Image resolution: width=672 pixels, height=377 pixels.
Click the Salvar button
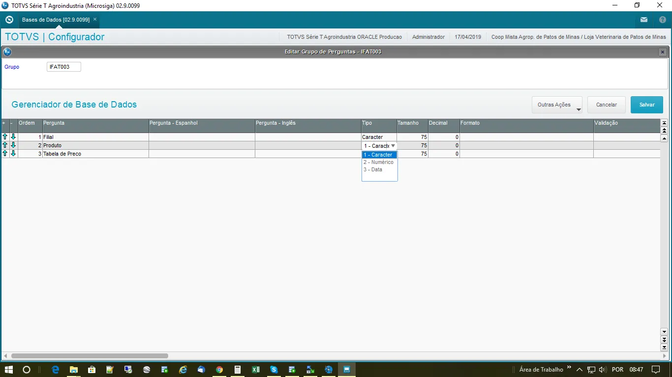[x=647, y=105]
